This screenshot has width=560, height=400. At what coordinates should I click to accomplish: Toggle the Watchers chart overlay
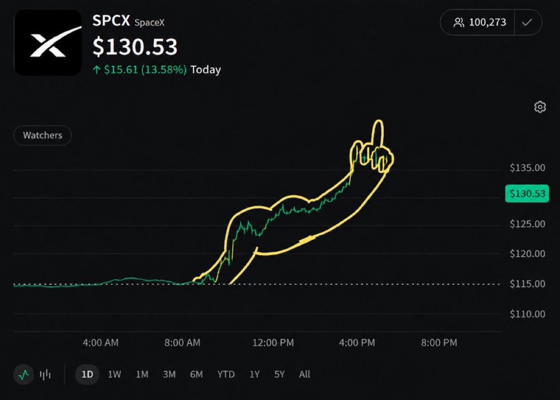click(42, 135)
